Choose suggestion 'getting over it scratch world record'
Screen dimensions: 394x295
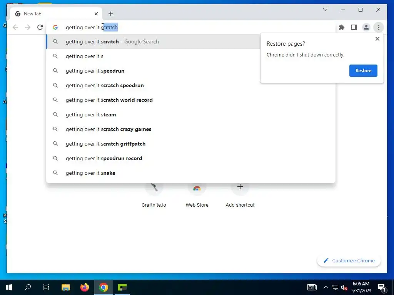(191, 100)
